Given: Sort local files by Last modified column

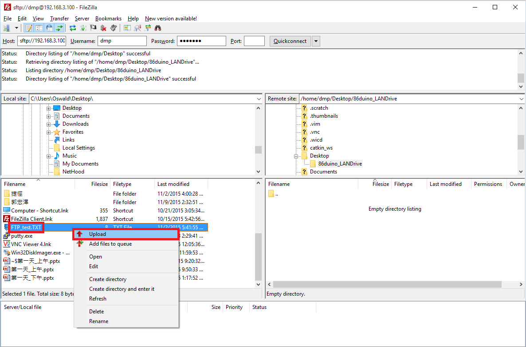Looking at the screenshot, I should point(181,184).
